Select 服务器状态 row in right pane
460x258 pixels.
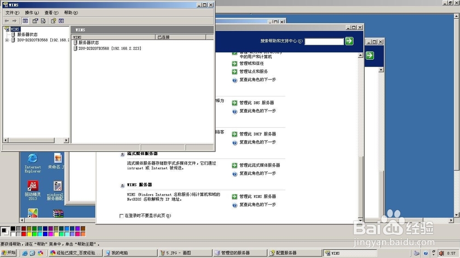[x=89, y=43]
